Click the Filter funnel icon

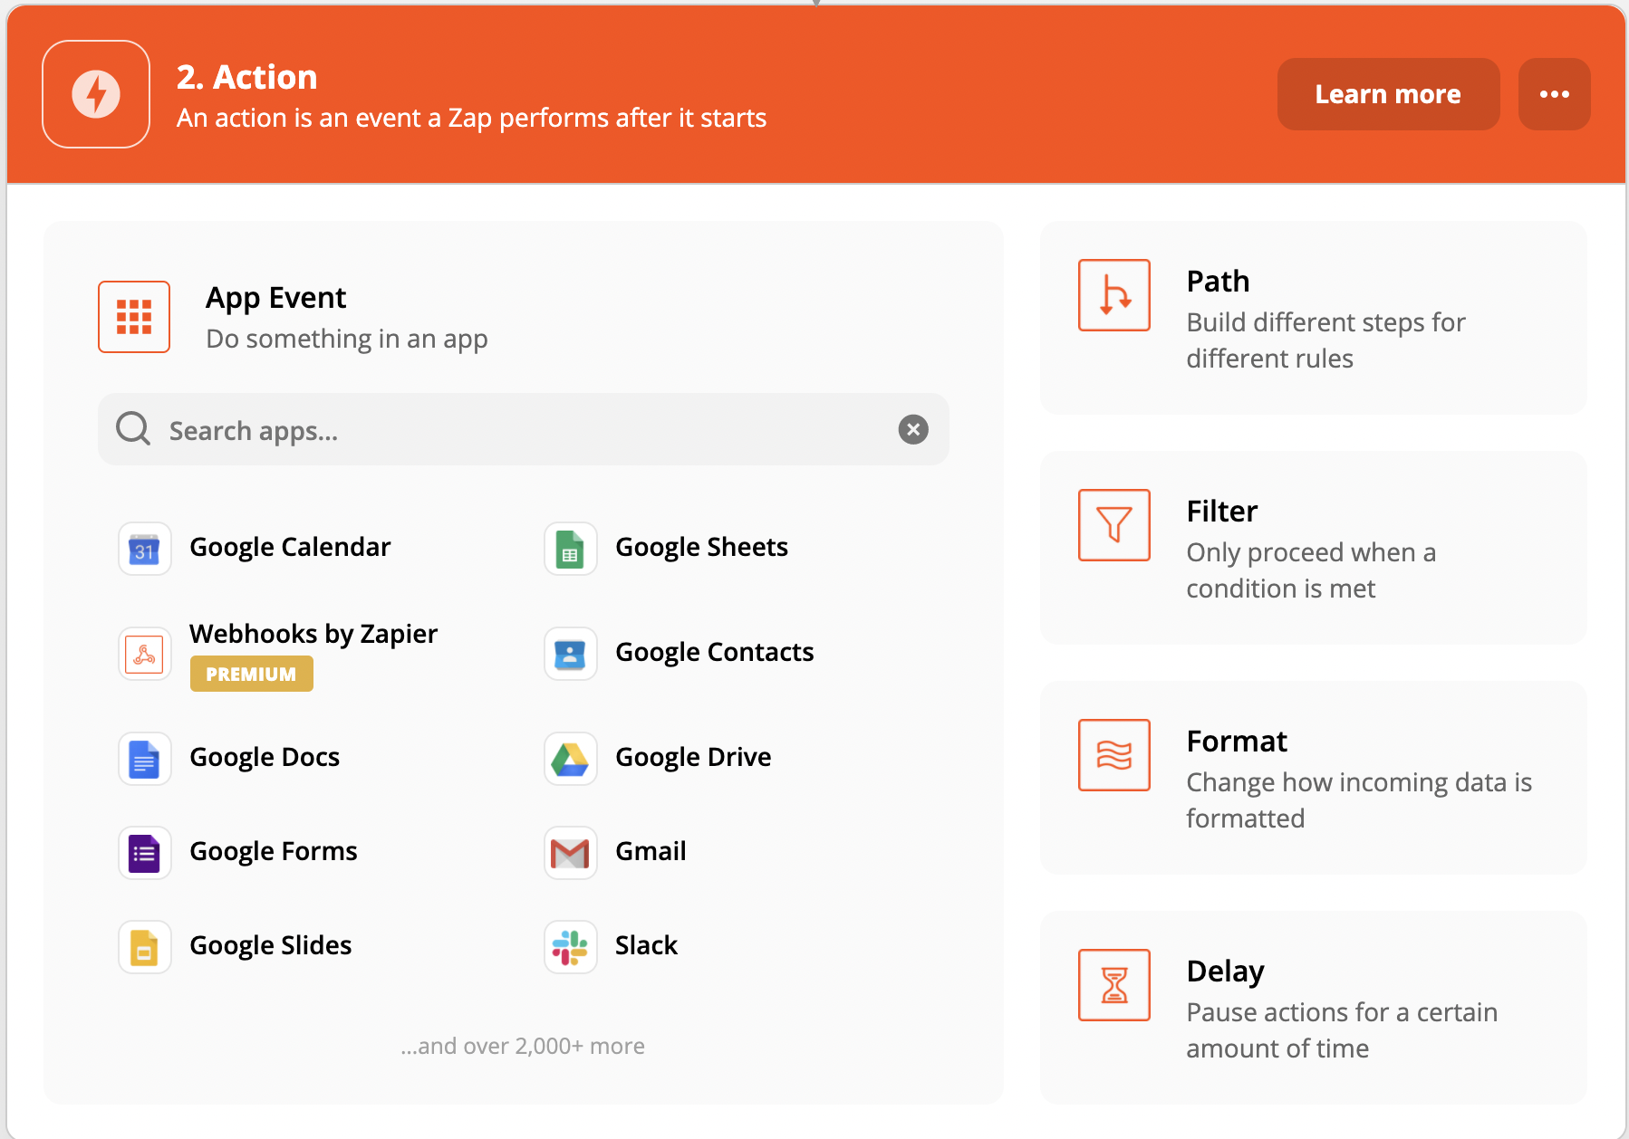coord(1114,525)
